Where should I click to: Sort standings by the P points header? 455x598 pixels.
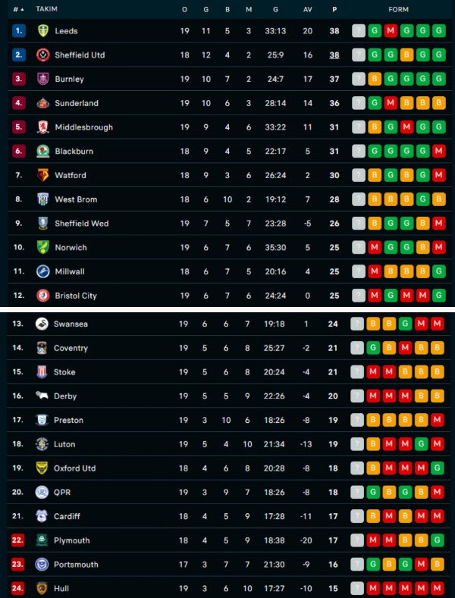tap(334, 9)
